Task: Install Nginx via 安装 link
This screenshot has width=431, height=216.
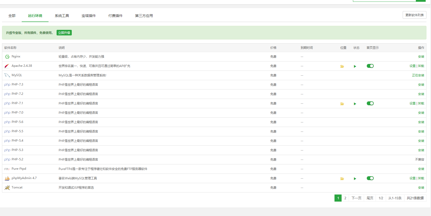Action: click(421, 57)
